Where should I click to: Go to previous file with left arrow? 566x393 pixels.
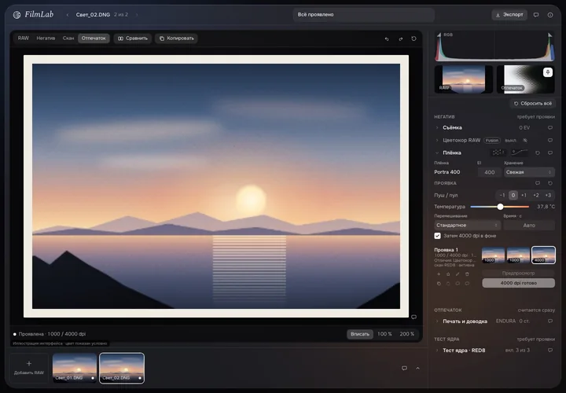(x=67, y=15)
